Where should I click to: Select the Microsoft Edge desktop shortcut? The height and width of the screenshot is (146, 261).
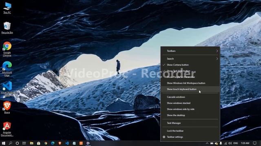coord(7,69)
